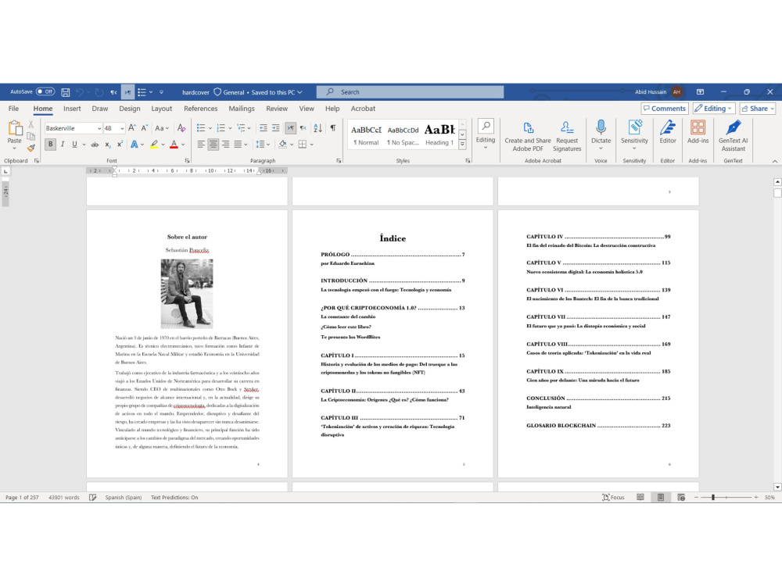Click the Comments button
Image resolution: width=782 pixels, height=586 pixels.
click(x=664, y=109)
